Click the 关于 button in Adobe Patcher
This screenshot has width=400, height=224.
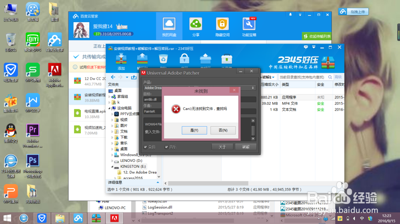222,147
